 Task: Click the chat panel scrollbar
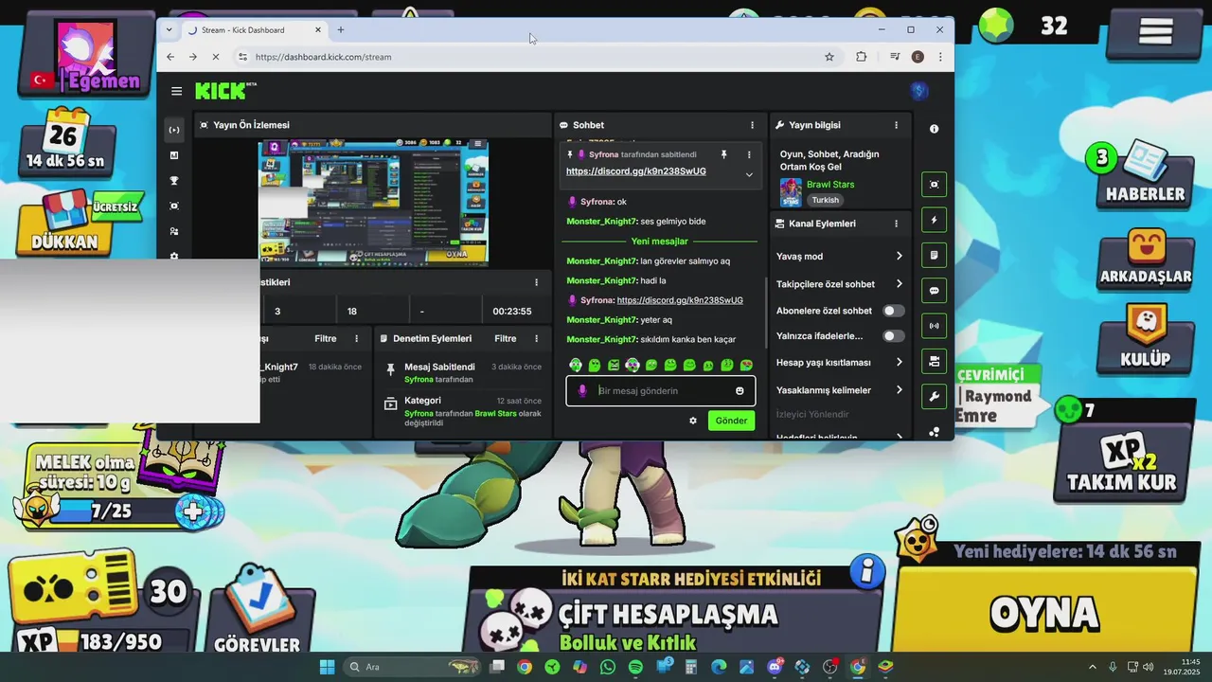coord(766,314)
